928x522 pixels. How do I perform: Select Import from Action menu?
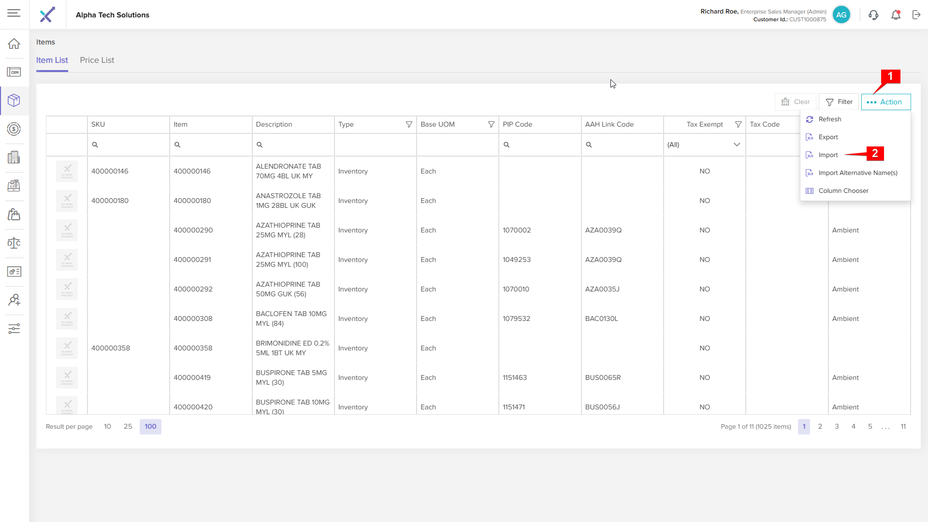click(828, 155)
